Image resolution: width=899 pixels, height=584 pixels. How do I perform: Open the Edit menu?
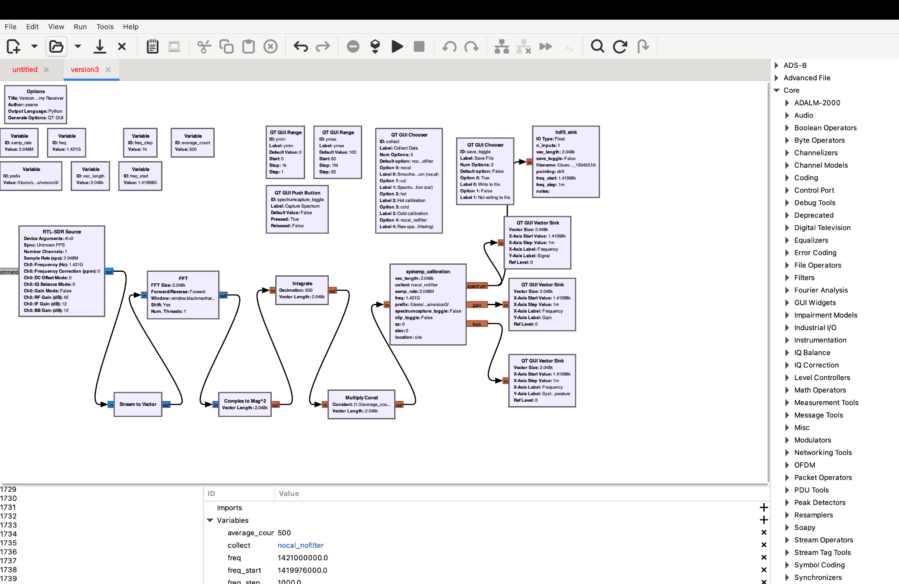32,26
